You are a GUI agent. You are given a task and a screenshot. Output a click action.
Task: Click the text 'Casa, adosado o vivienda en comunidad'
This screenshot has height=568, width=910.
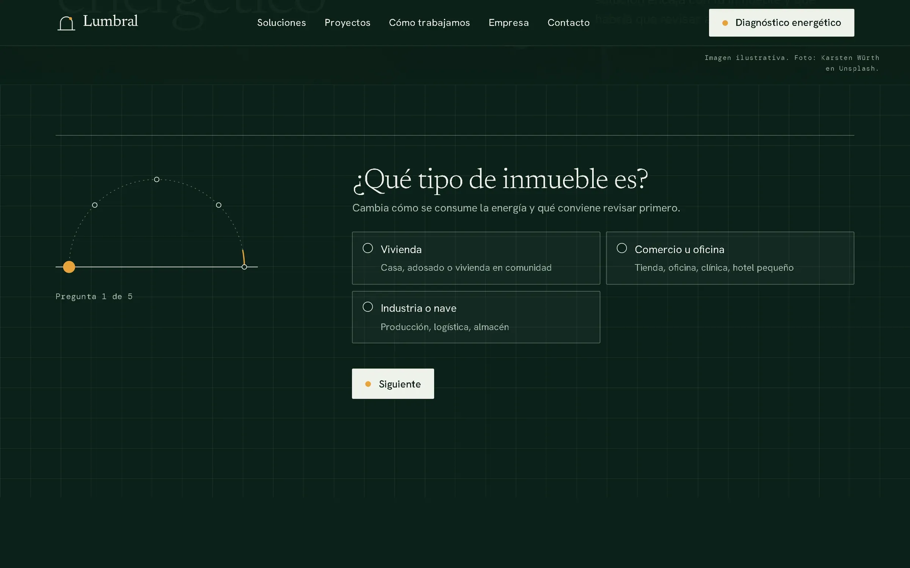point(466,268)
